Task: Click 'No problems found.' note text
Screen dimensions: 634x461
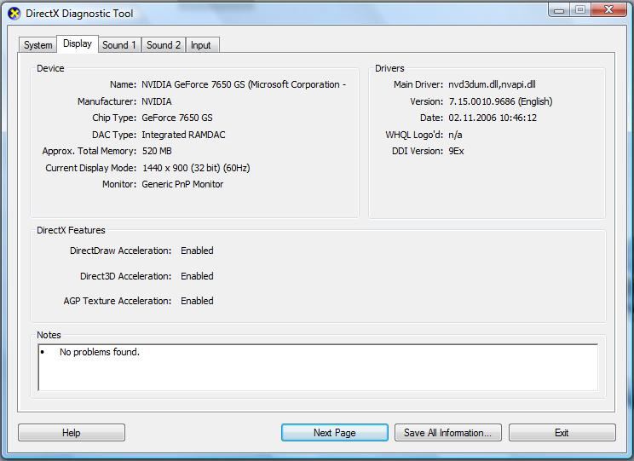Action: click(x=100, y=352)
